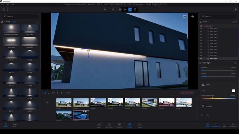Hide the Neon light scene item
Image resolution: width=239 pixels, height=134 pixels.
(201, 58)
